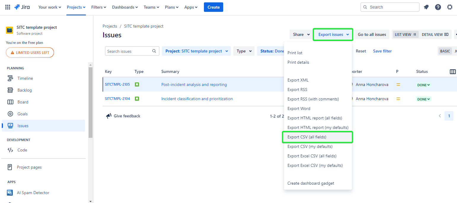Screen dimensions: 457x203
Task: Select Export CSV (all fields)
Action: point(307,137)
